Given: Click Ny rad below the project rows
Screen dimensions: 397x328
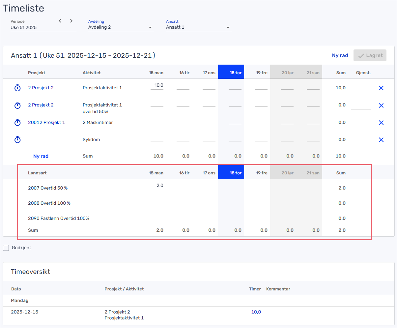Looking at the screenshot, I should tap(41, 156).
